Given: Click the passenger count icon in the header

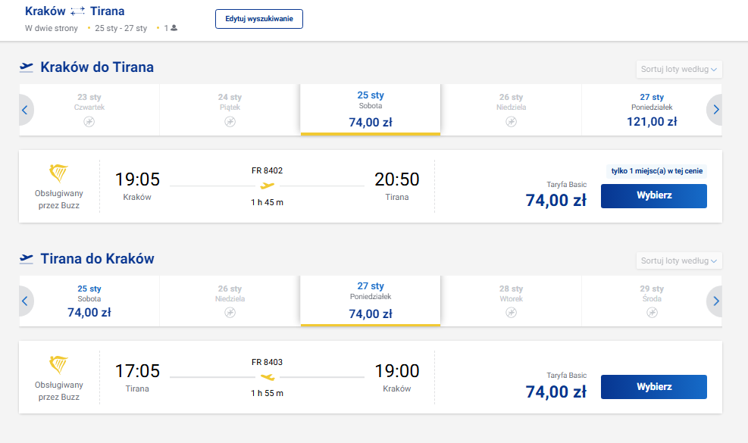Looking at the screenshot, I should (x=174, y=28).
